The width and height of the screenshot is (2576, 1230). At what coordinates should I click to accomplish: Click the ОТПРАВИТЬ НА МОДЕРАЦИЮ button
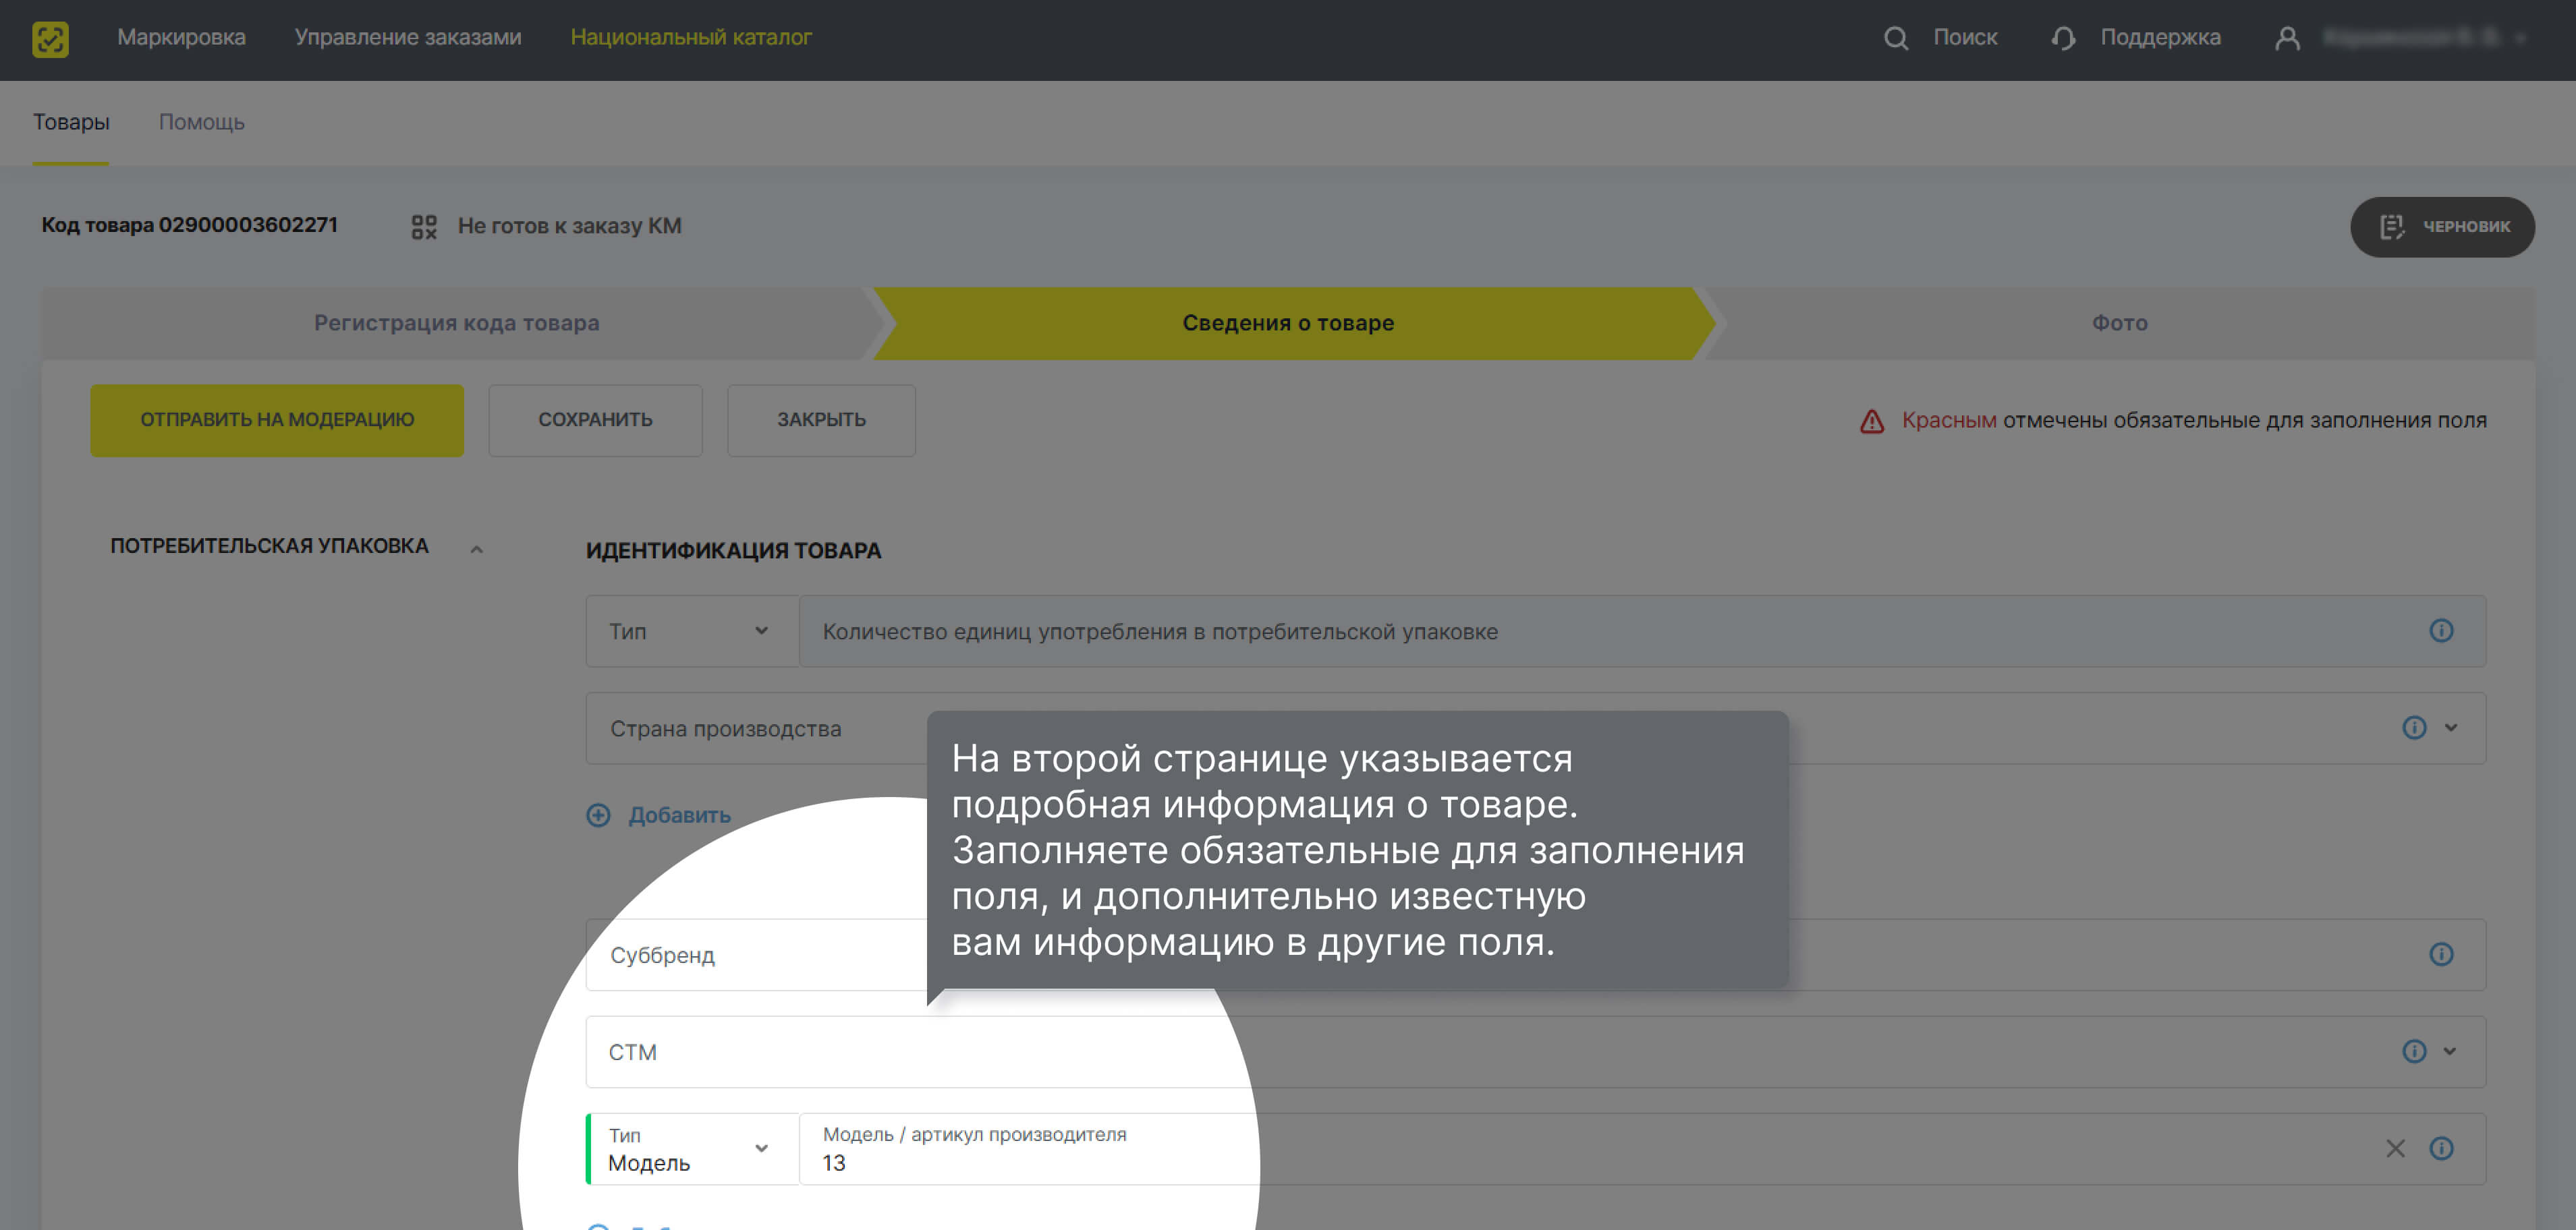[x=277, y=419]
